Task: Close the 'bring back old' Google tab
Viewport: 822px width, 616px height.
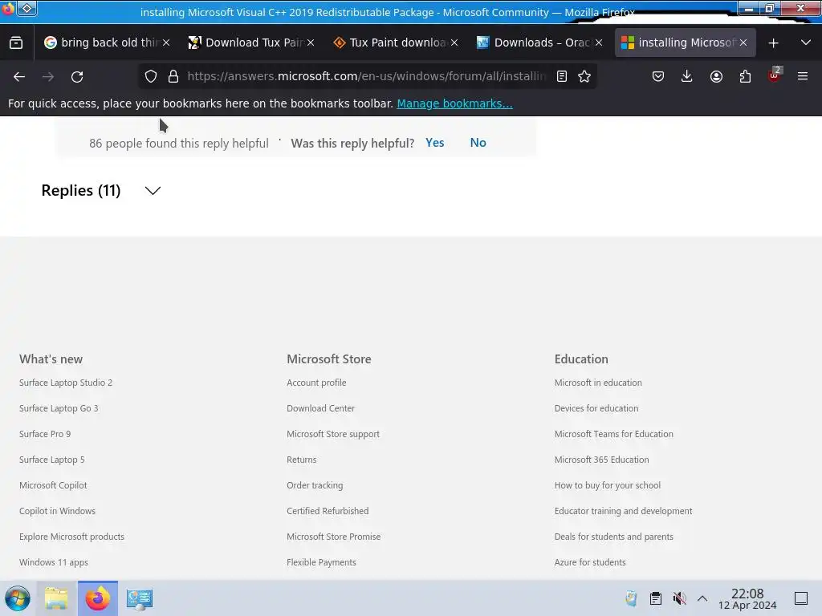Action: (165, 43)
